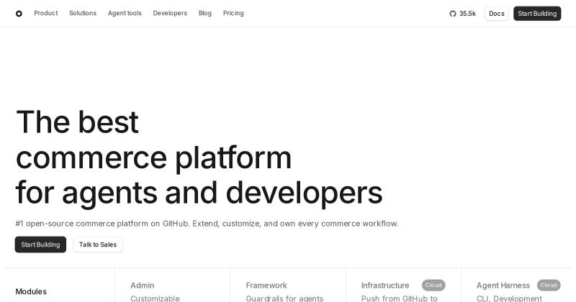Open the Infrastructure module card
The height and width of the screenshot is (302, 576).
tap(403, 285)
